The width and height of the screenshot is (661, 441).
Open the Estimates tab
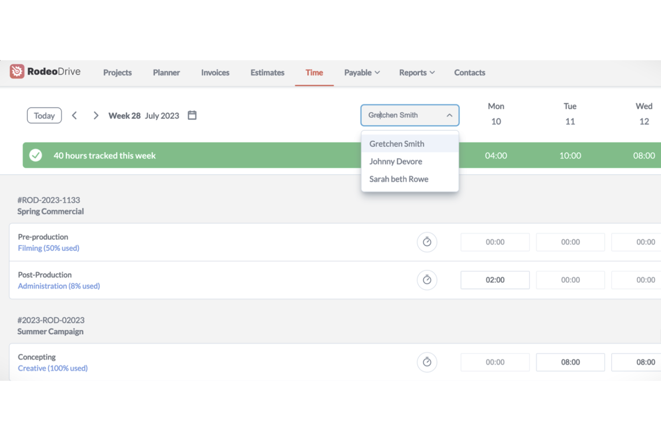tap(267, 72)
